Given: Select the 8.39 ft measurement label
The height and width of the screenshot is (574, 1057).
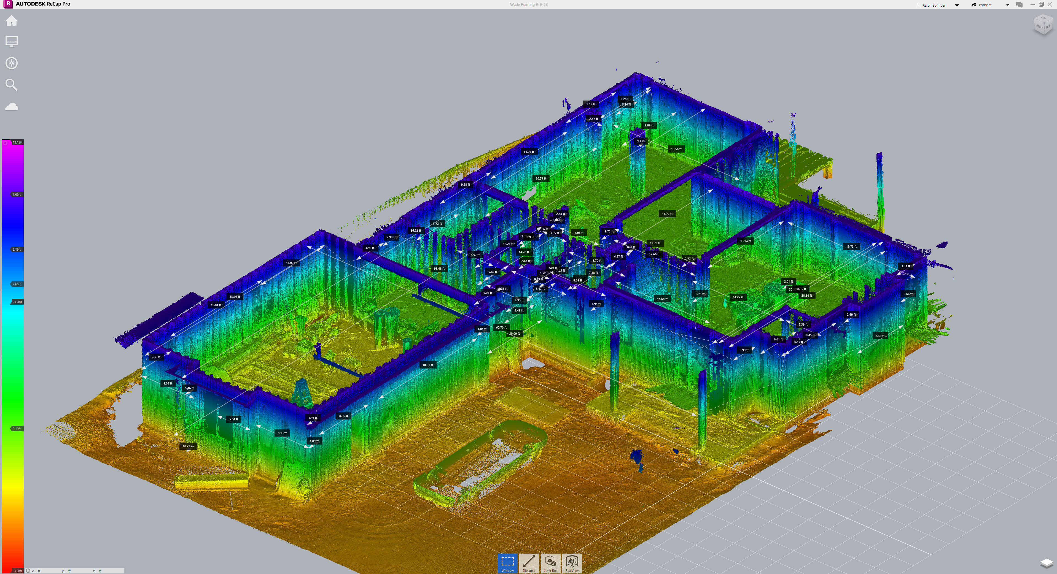Looking at the screenshot, I should pos(880,335).
